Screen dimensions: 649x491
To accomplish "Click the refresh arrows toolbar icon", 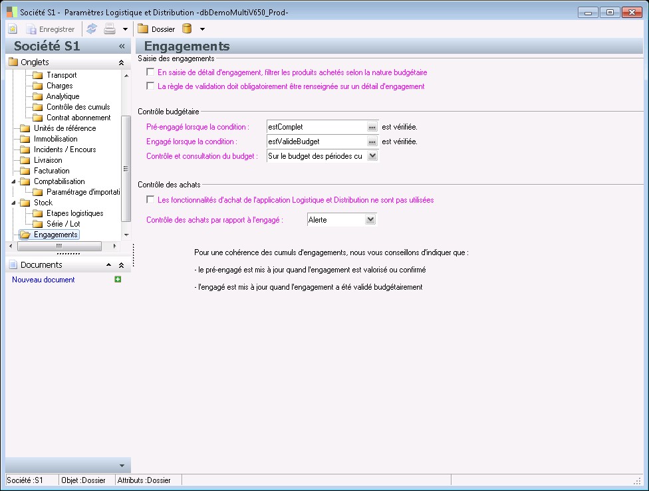I will 92,29.
